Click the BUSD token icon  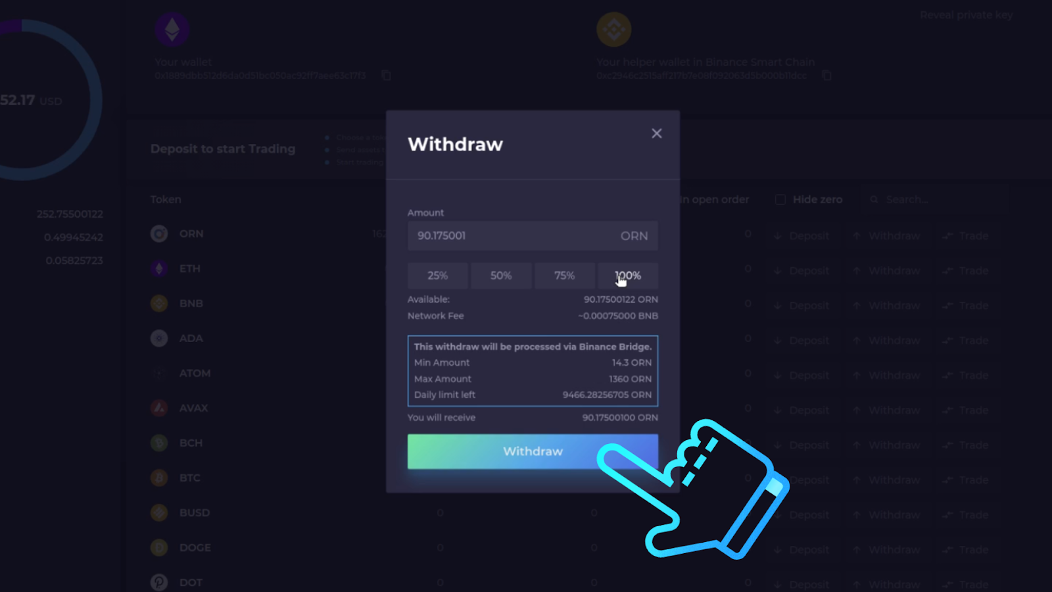tap(159, 512)
